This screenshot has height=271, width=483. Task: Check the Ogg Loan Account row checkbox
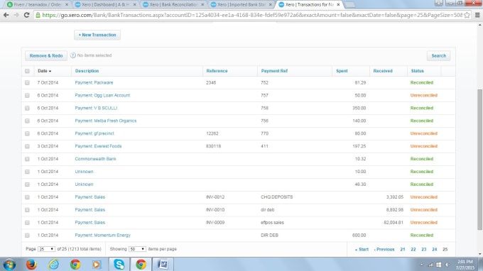coord(27,95)
